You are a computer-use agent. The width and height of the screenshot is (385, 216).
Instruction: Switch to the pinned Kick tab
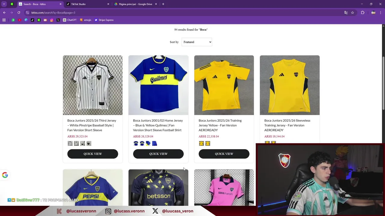click(x=12, y=4)
